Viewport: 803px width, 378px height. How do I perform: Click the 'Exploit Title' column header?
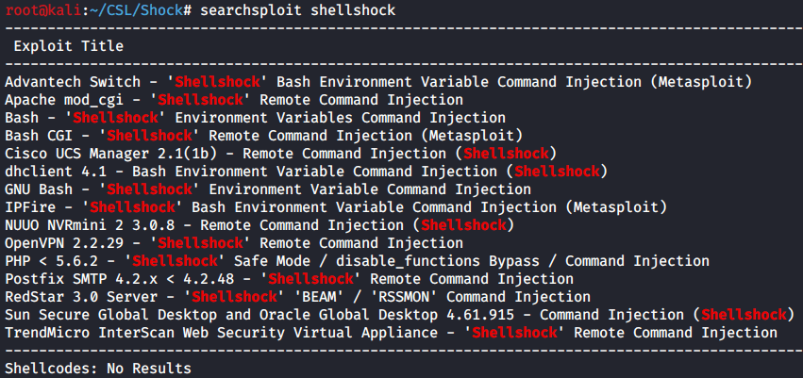point(68,45)
